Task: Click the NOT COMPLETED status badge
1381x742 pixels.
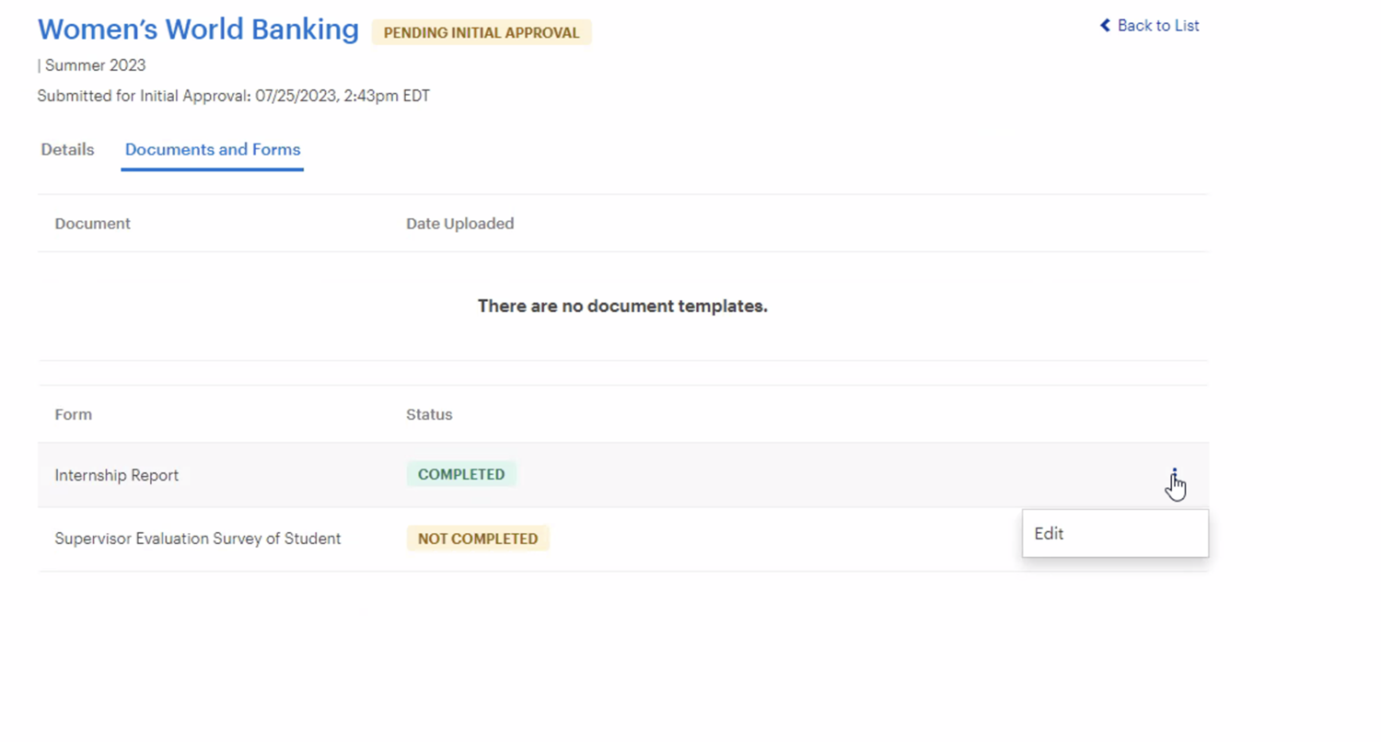Action: (478, 539)
